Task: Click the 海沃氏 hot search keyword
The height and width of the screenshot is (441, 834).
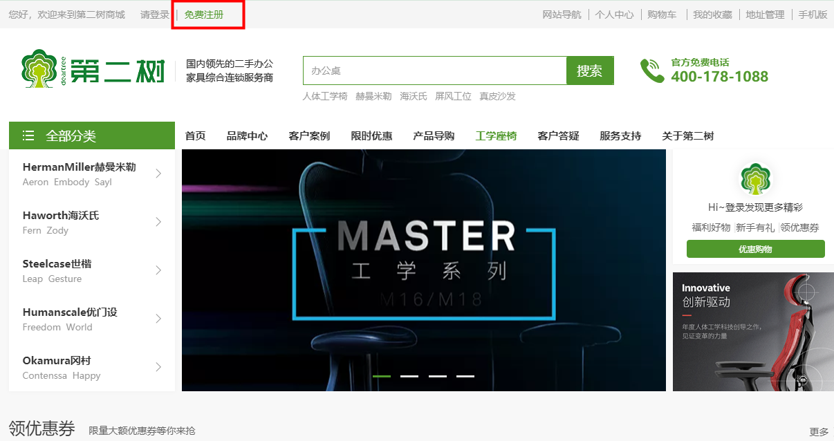Action: click(x=414, y=97)
